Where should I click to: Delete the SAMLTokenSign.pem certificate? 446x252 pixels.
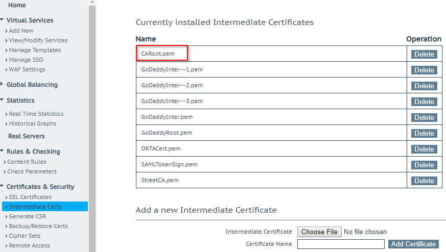tap(424, 165)
